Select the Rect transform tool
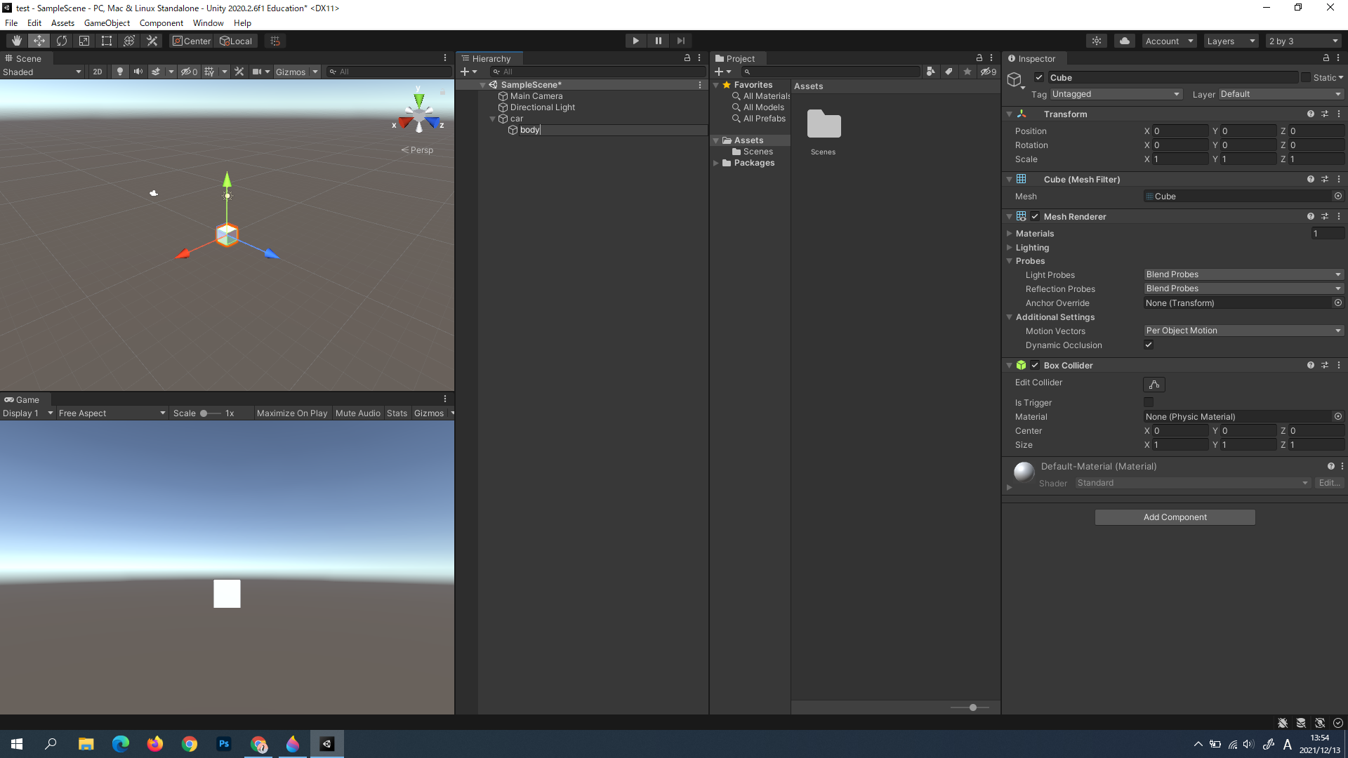This screenshot has height=758, width=1348. pos(107,41)
